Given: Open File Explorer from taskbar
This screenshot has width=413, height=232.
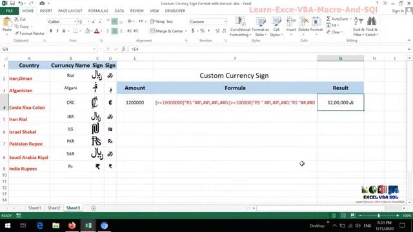Looking at the screenshot, I should point(56,226).
